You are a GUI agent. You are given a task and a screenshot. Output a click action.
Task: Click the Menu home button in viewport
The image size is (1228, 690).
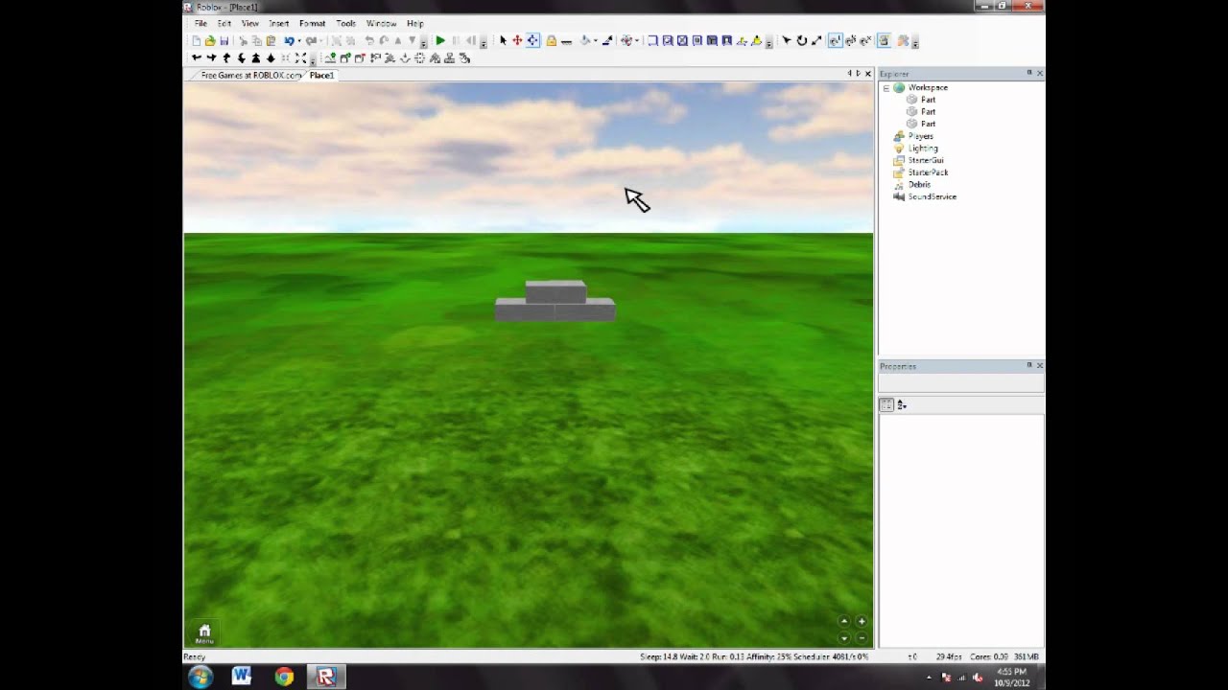click(x=204, y=634)
